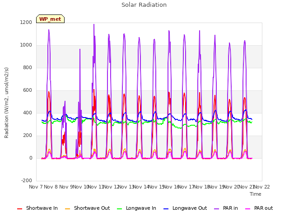Click the PAR out magenta legend swatch
Image resolution: width=289 pixels, height=217 pixels.
[248, 209]
